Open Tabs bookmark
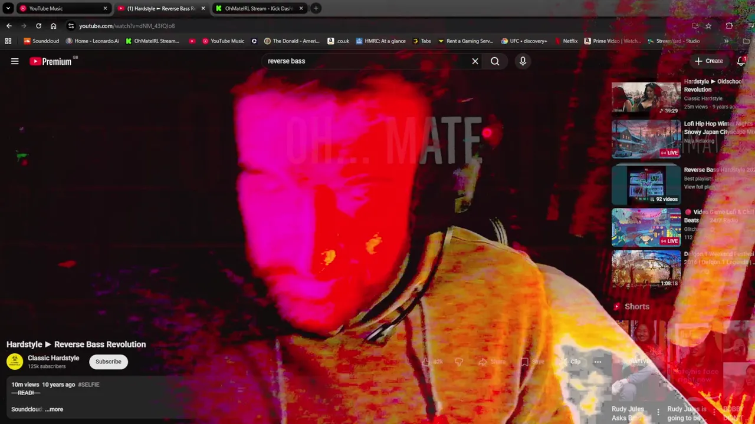 422,41
